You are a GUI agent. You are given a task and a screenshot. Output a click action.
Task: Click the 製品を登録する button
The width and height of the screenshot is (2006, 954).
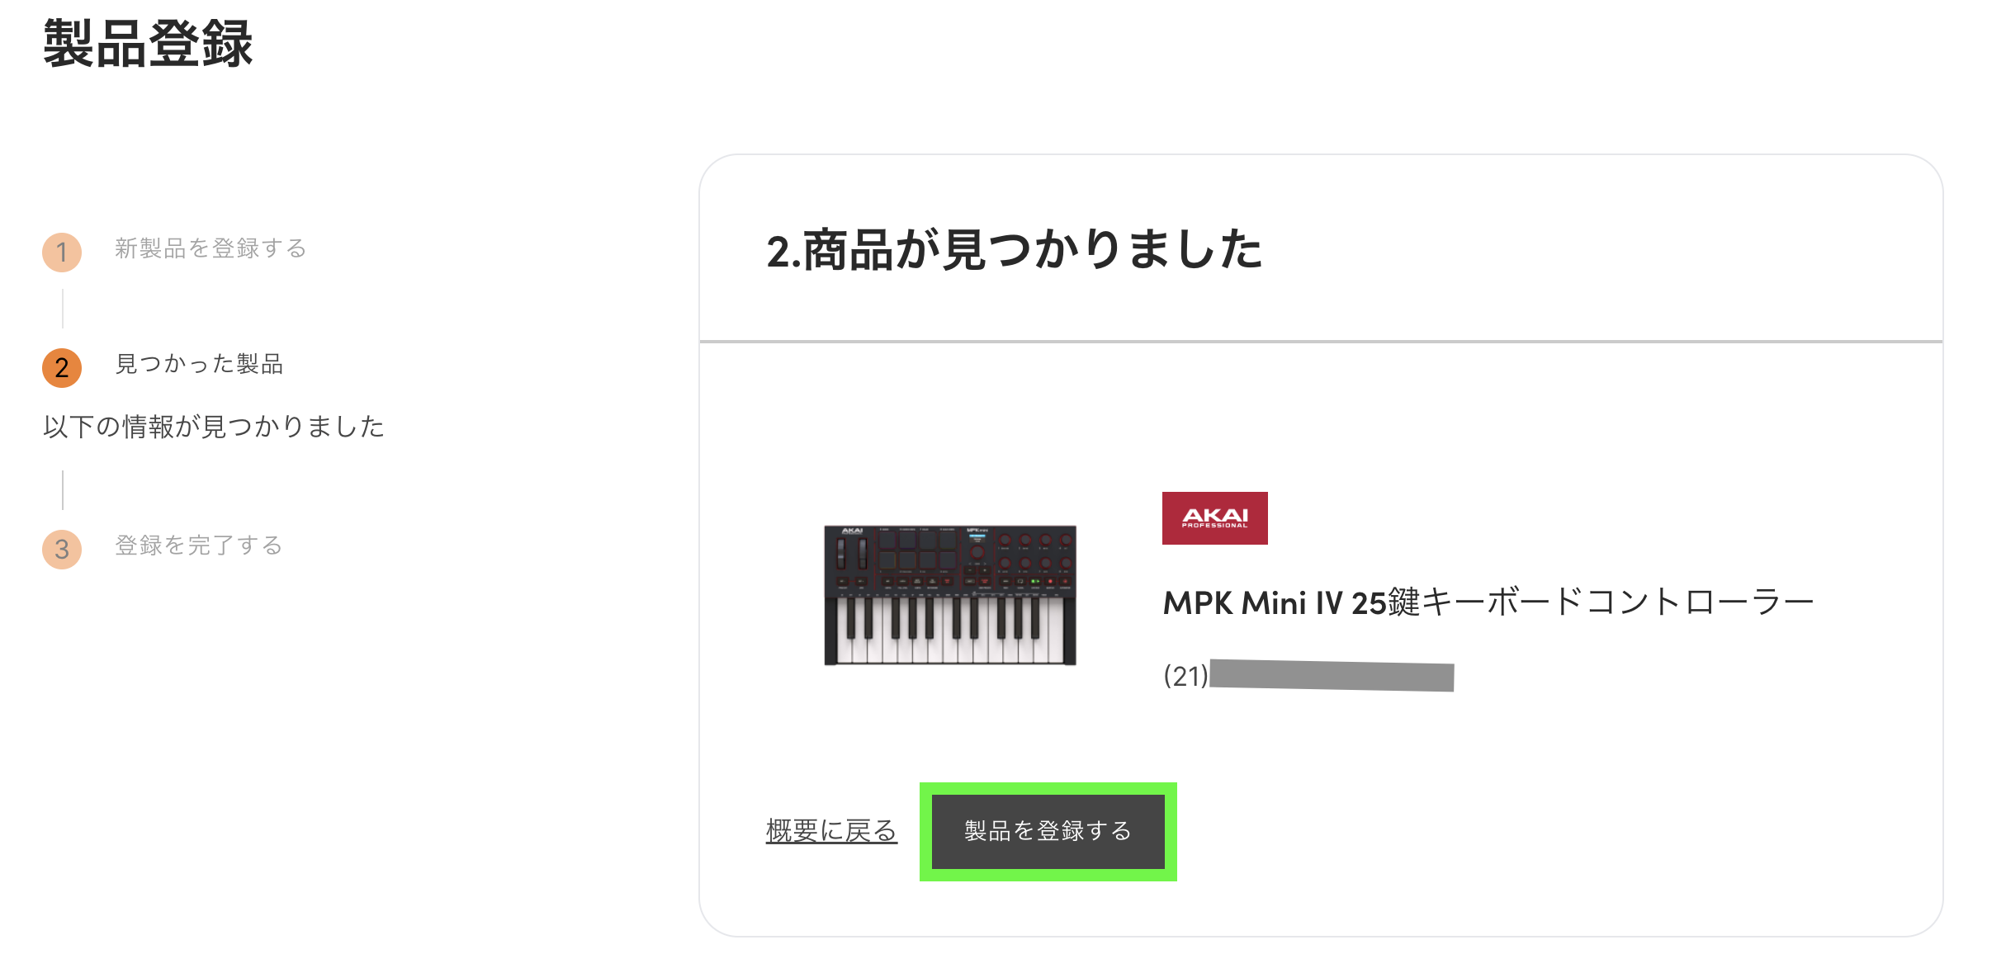(x=1048, y=831)
